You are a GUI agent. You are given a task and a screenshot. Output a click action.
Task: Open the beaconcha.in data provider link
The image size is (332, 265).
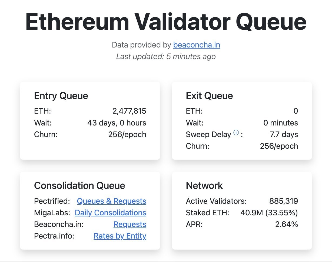pos(197,45)
